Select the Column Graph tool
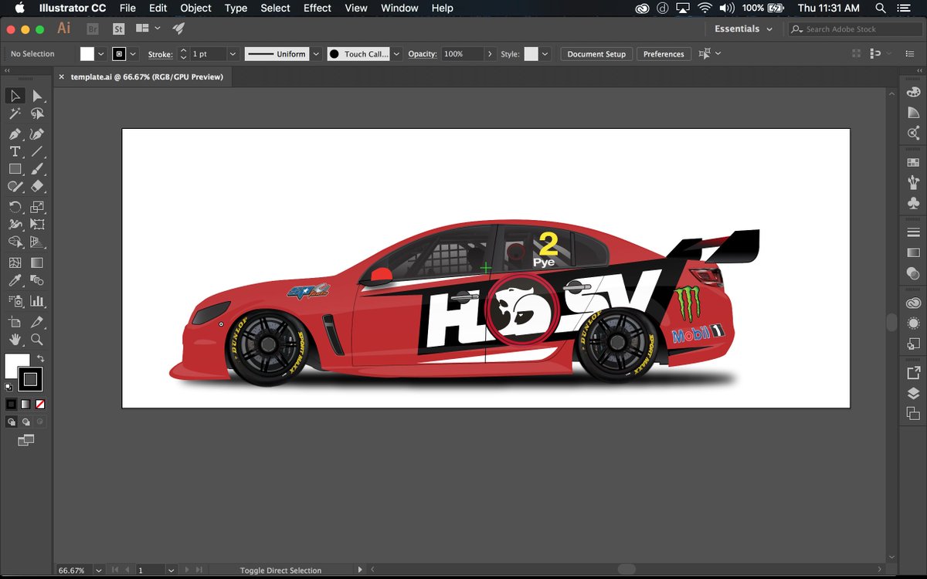 click(36, 301)
